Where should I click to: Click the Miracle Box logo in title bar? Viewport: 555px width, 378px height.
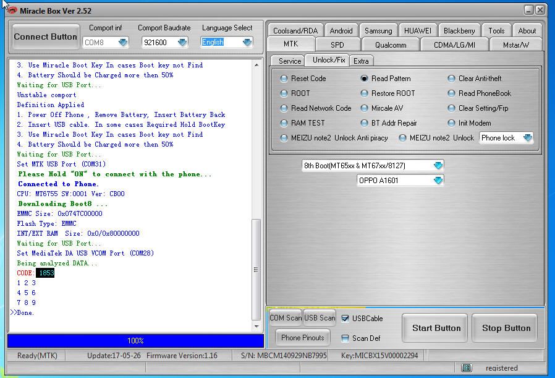tap(12, 11)
